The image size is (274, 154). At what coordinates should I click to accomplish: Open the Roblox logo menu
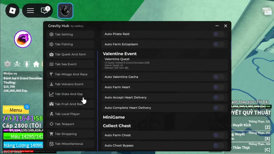[x=12, y=11]
